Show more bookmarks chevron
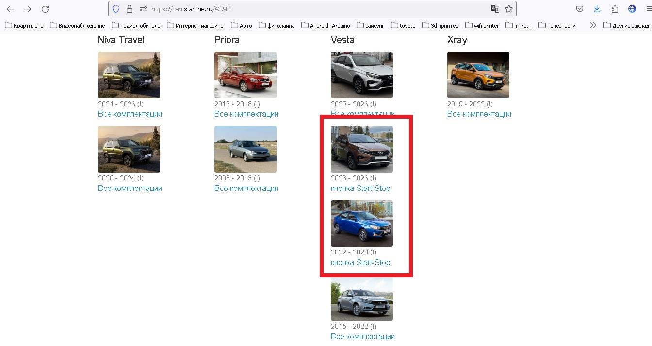 click(x=593, y=25)
